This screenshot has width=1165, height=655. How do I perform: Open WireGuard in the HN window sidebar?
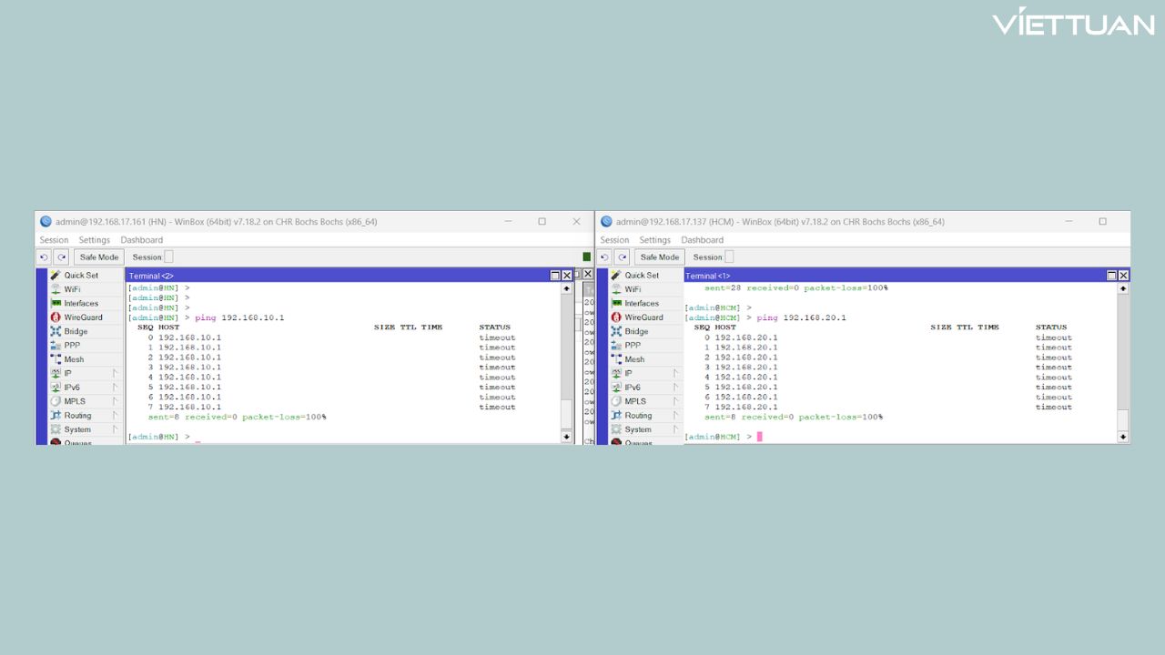(83, 317)
